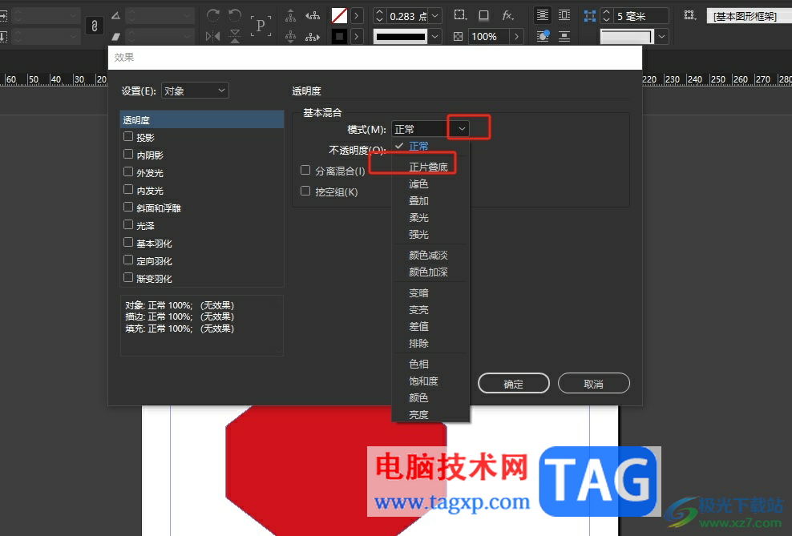Check the 分离混合(I) checkbox
The height and width of the screenshot is (536, 792).
click(305, 170)
